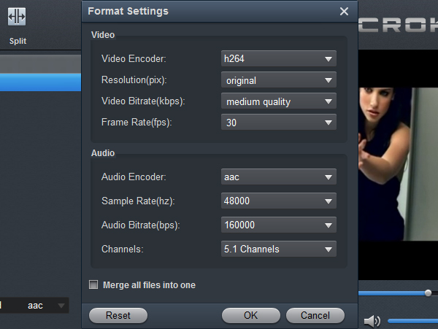Open the Audio Encoder aac dropdown

[x=278, y=177]
